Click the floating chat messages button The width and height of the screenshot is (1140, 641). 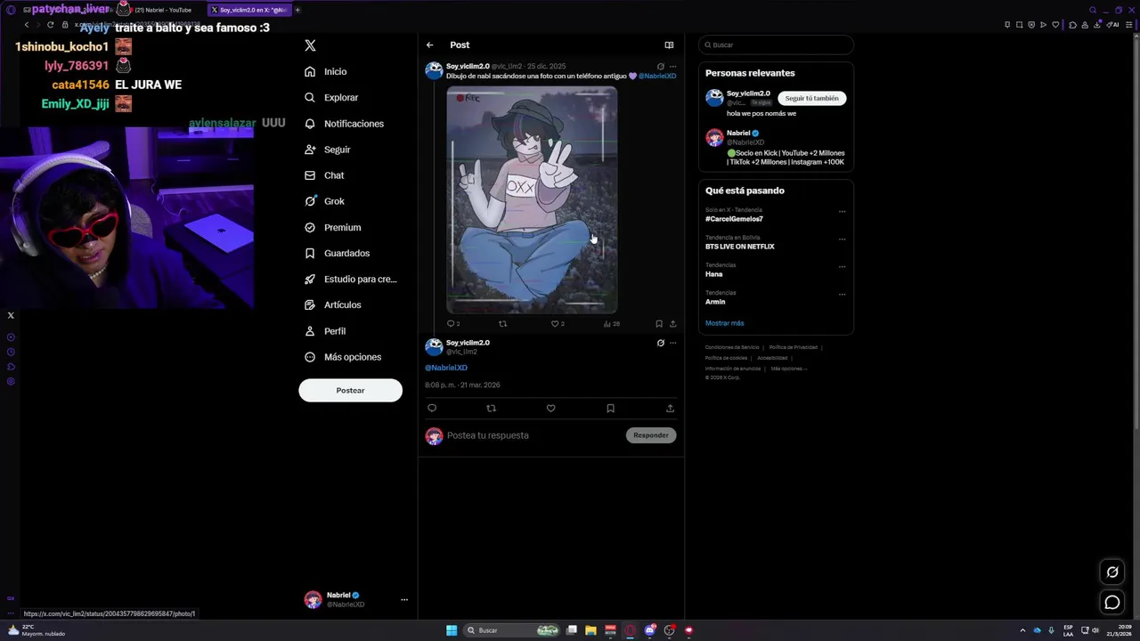pos(1112,603)
